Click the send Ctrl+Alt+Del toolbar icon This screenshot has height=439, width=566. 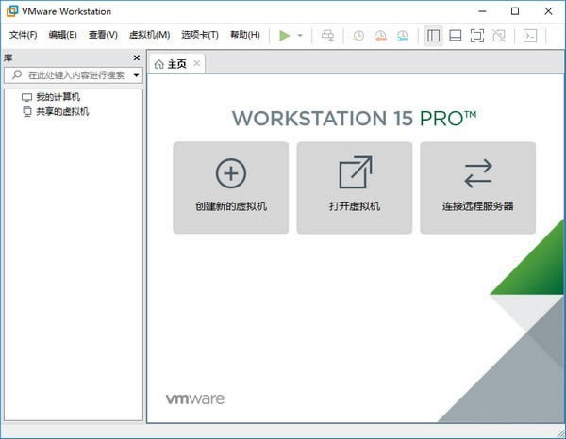(328, 36)
